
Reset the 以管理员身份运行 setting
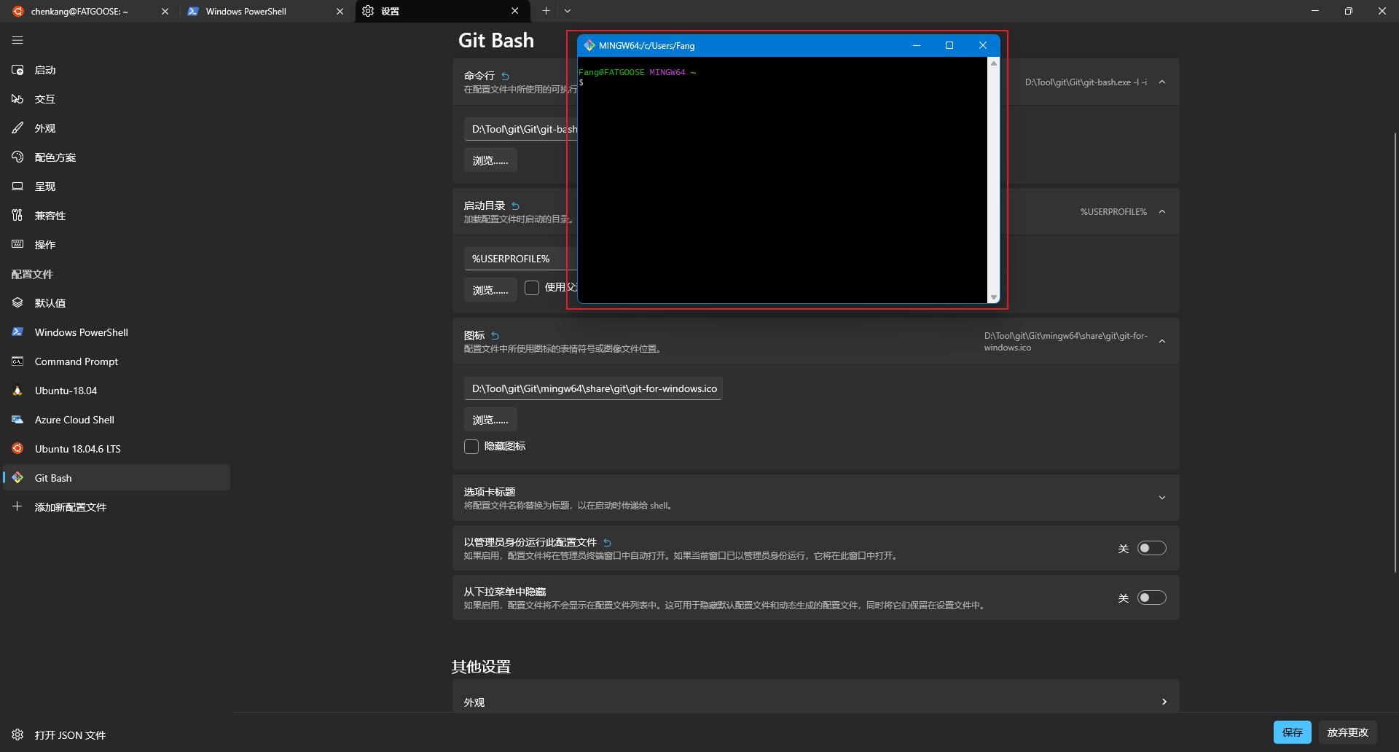coord(608,542)
